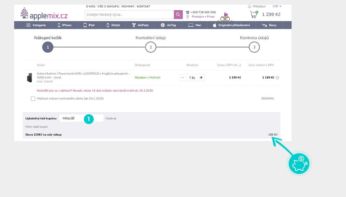Click the Mám další kupón link
The width and height of the screenshot is (346, 197).
[36, 127]
